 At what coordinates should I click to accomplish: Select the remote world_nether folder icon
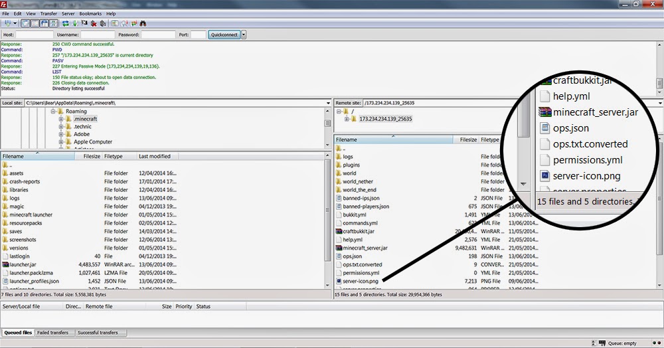pos(339,181)
